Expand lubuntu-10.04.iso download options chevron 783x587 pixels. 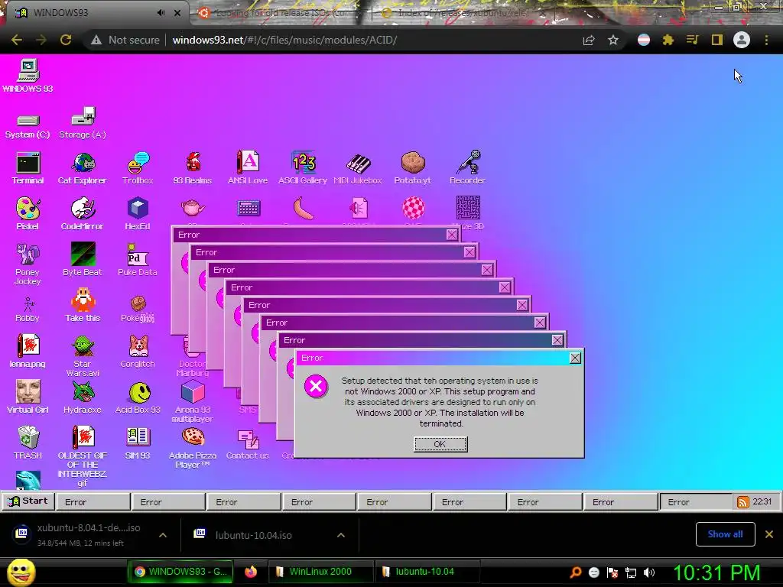(341, 535)
